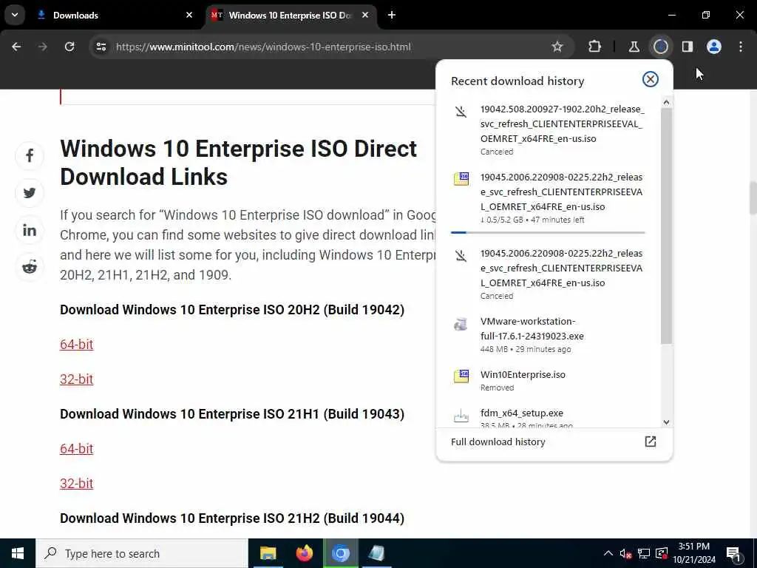757x568 pixels.
Task: Click the download list scrollbar thumb
Action: [666, 226]
